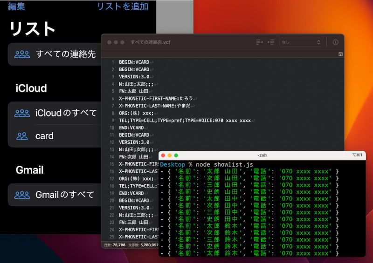Click the terminal's green zoom button
373x263 pixels.
tap(176, 155)
